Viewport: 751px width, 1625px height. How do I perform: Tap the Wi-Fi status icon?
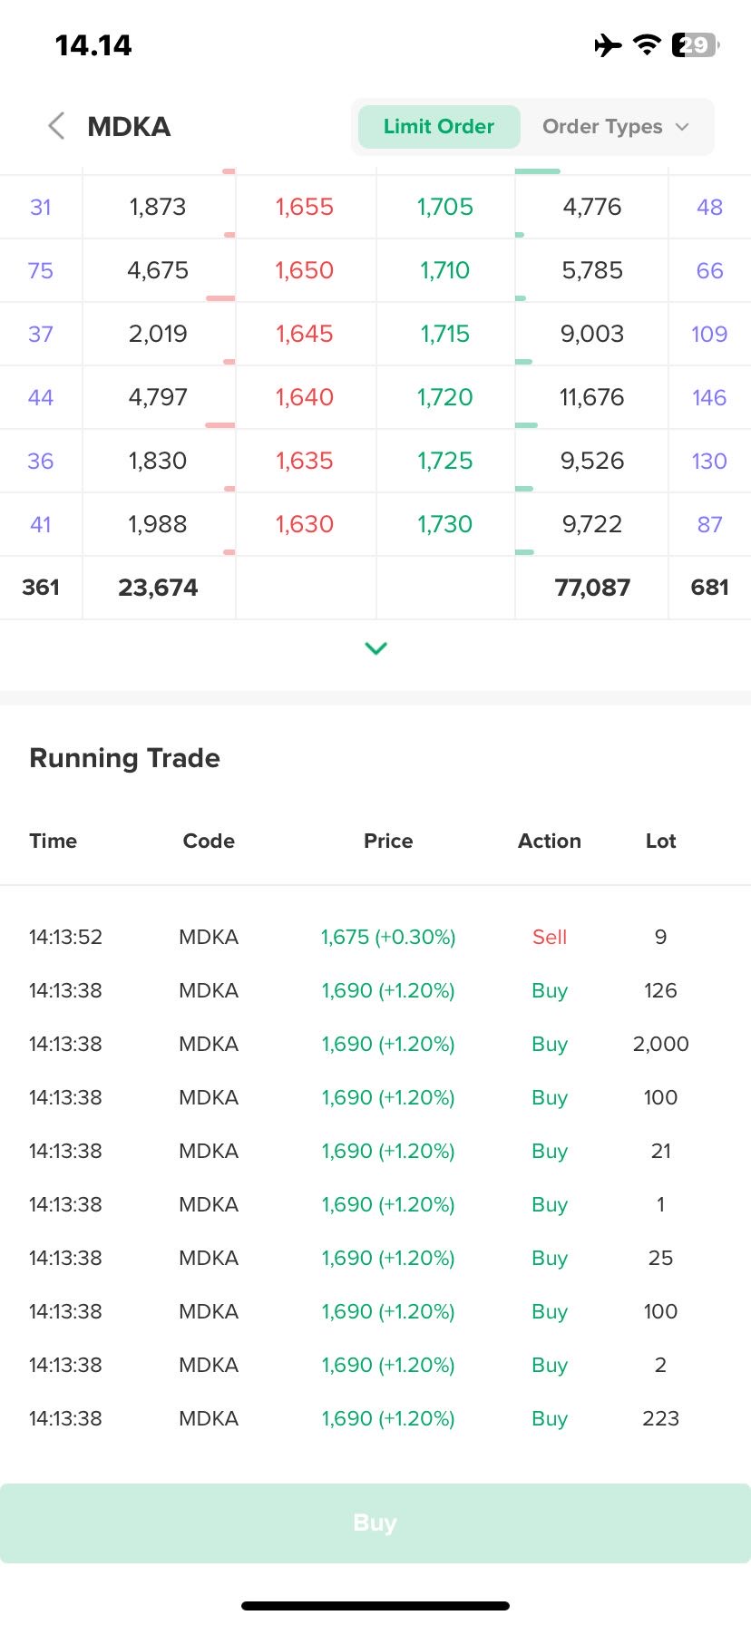click(647, 44)
